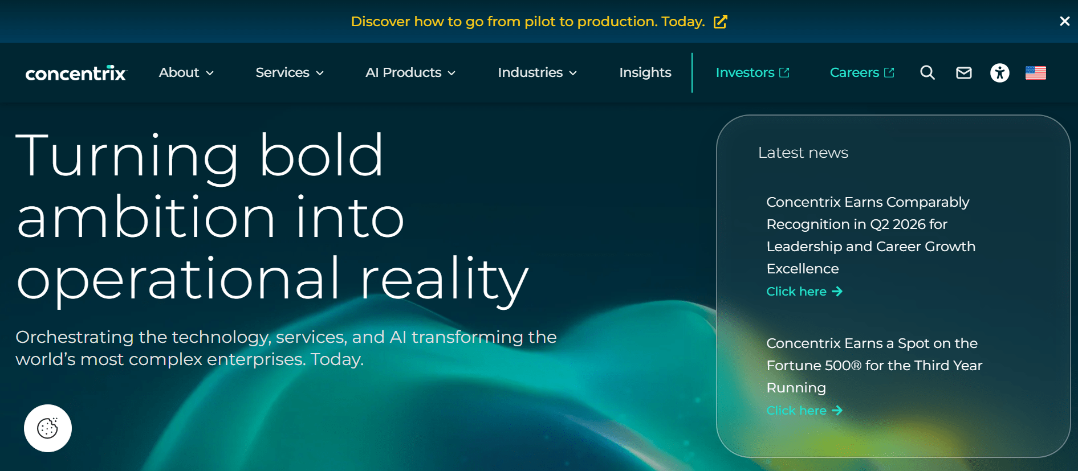The image size is (1078, 471).
Task: Click here under Fortune 500 news
Action: click(x=804, y=411)
